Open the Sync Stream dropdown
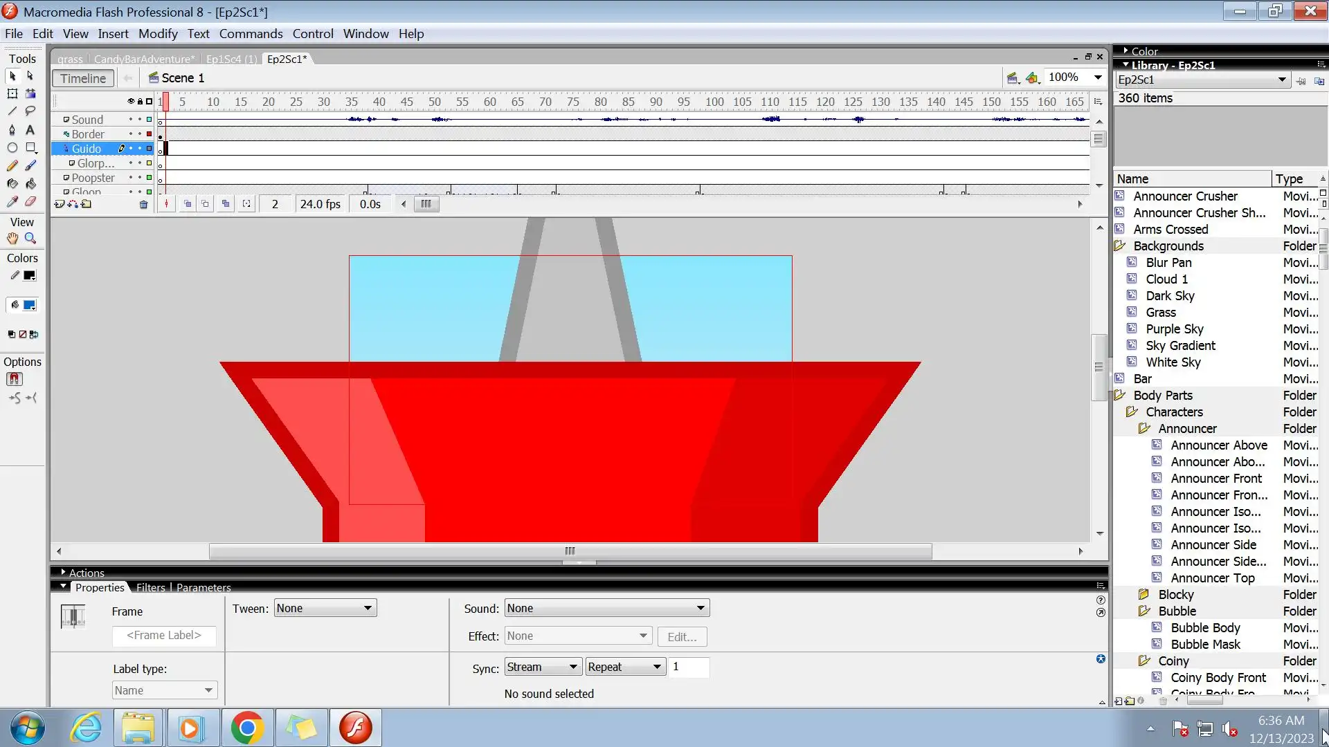The width and height of the screenshot is (1329, 747). tap(542, 667)
